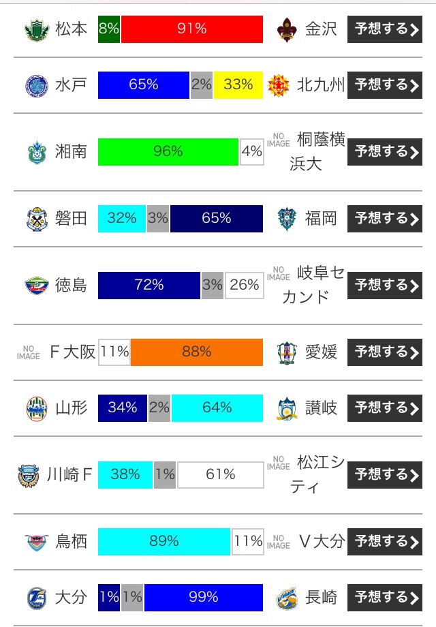Click the Nagasaki (長崎) team logo
The image size is (436, 627).
[287, 598]
